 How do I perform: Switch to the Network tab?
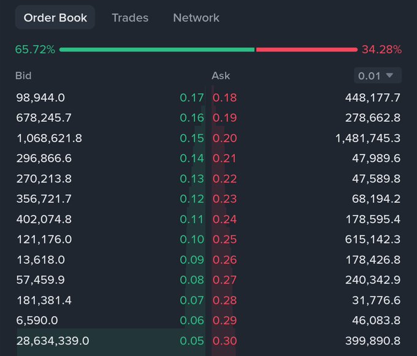pyautogui.click(x=196, y=18)
